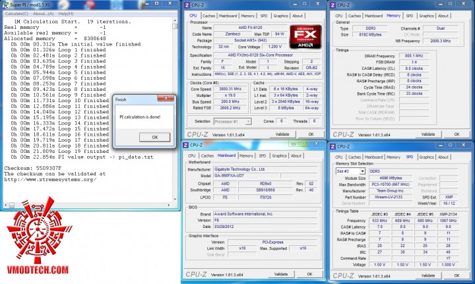Screen dimensions: 475x284
Task: Click the Super PI vertical scrollbar up arrow
Action: [175, 20]
